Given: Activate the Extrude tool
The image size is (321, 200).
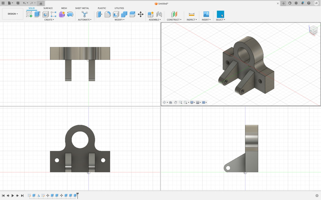Looking at the screenshot, I should [38, 14].
